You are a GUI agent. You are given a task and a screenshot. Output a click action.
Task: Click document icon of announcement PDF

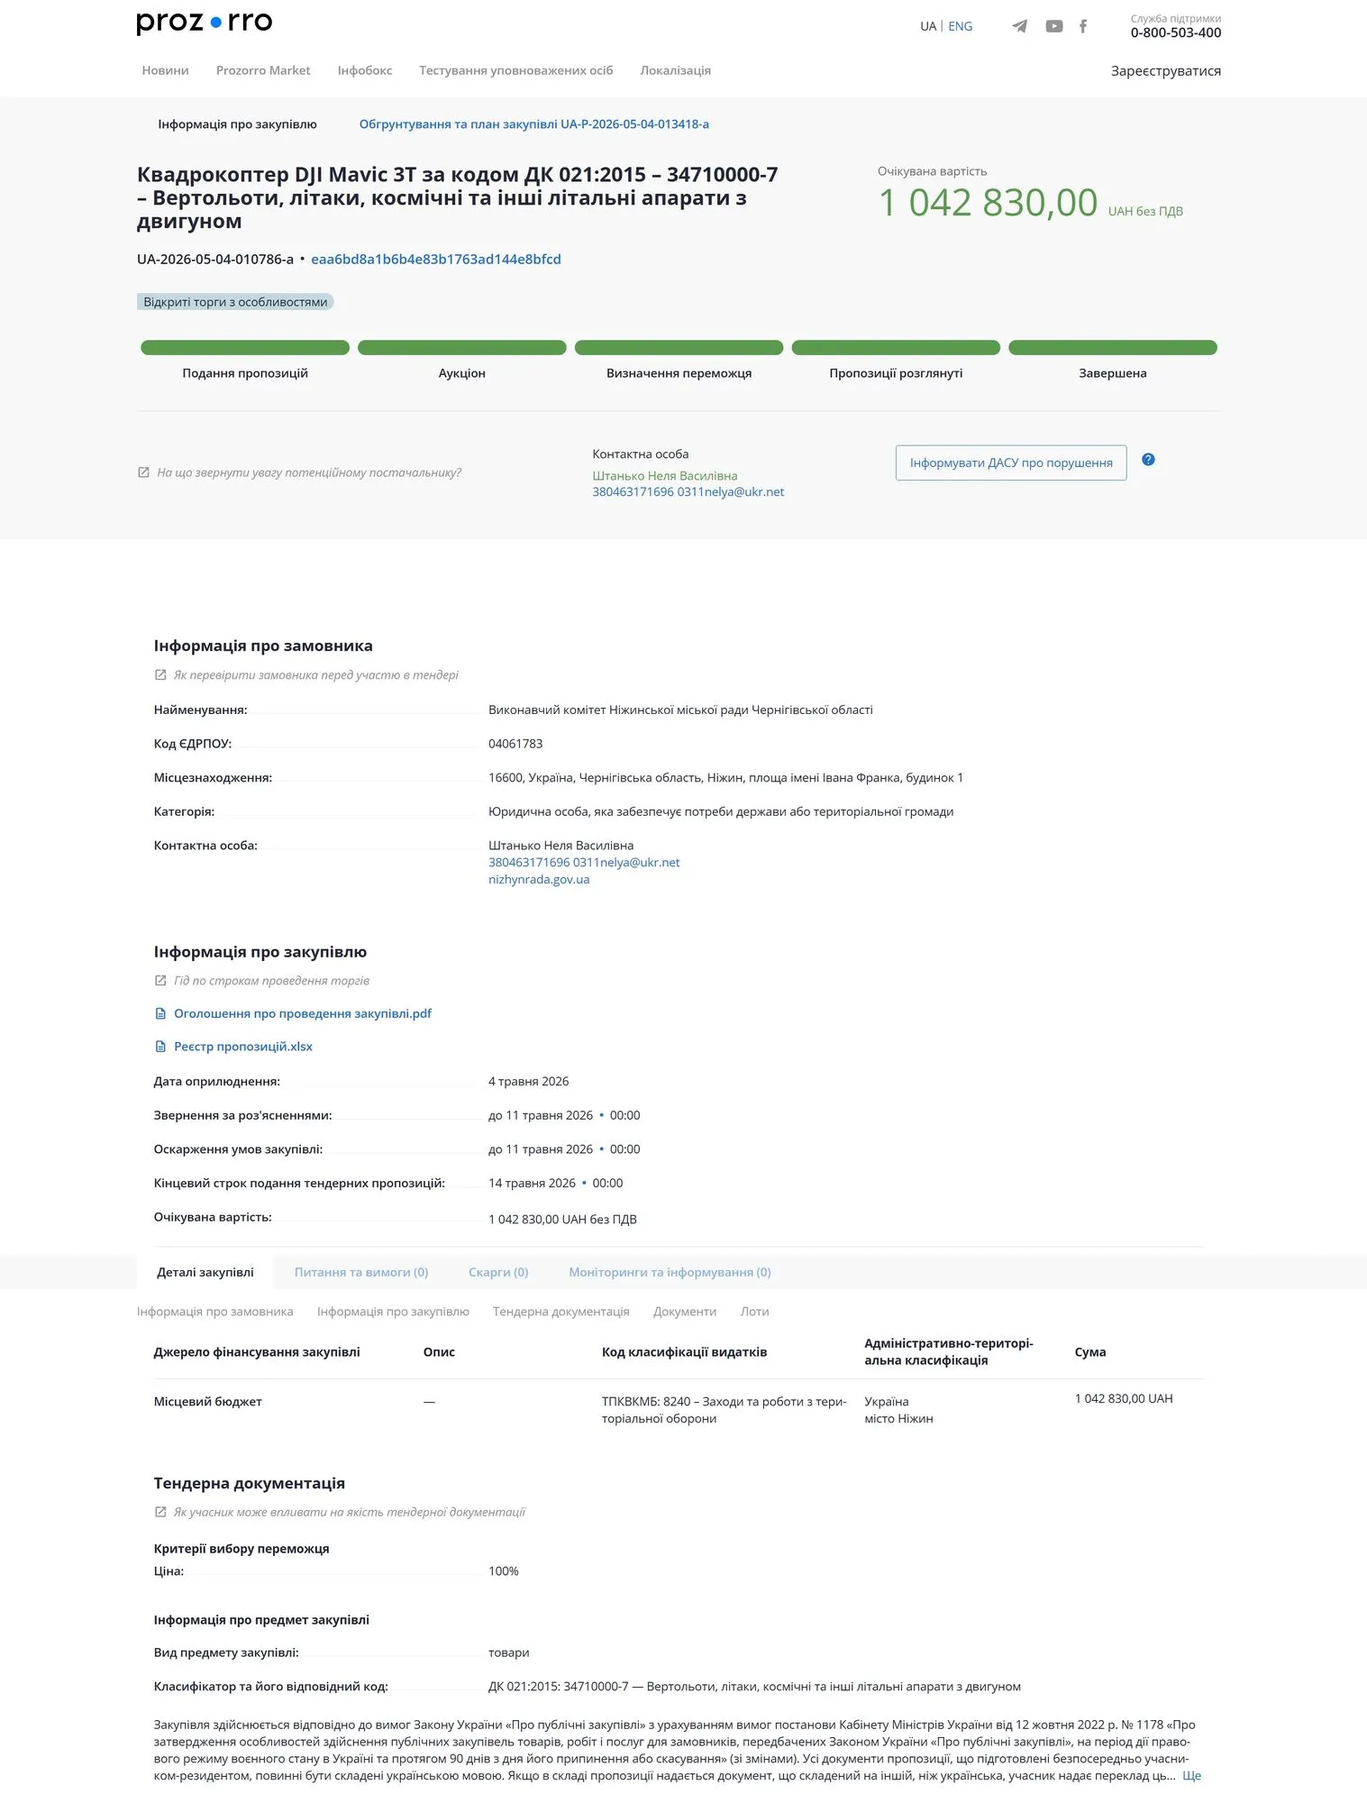(x=160, y=1013)
